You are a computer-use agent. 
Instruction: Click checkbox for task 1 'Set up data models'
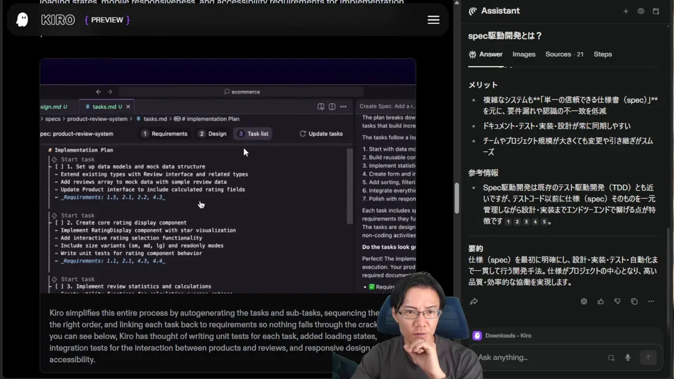pos(59,167)
